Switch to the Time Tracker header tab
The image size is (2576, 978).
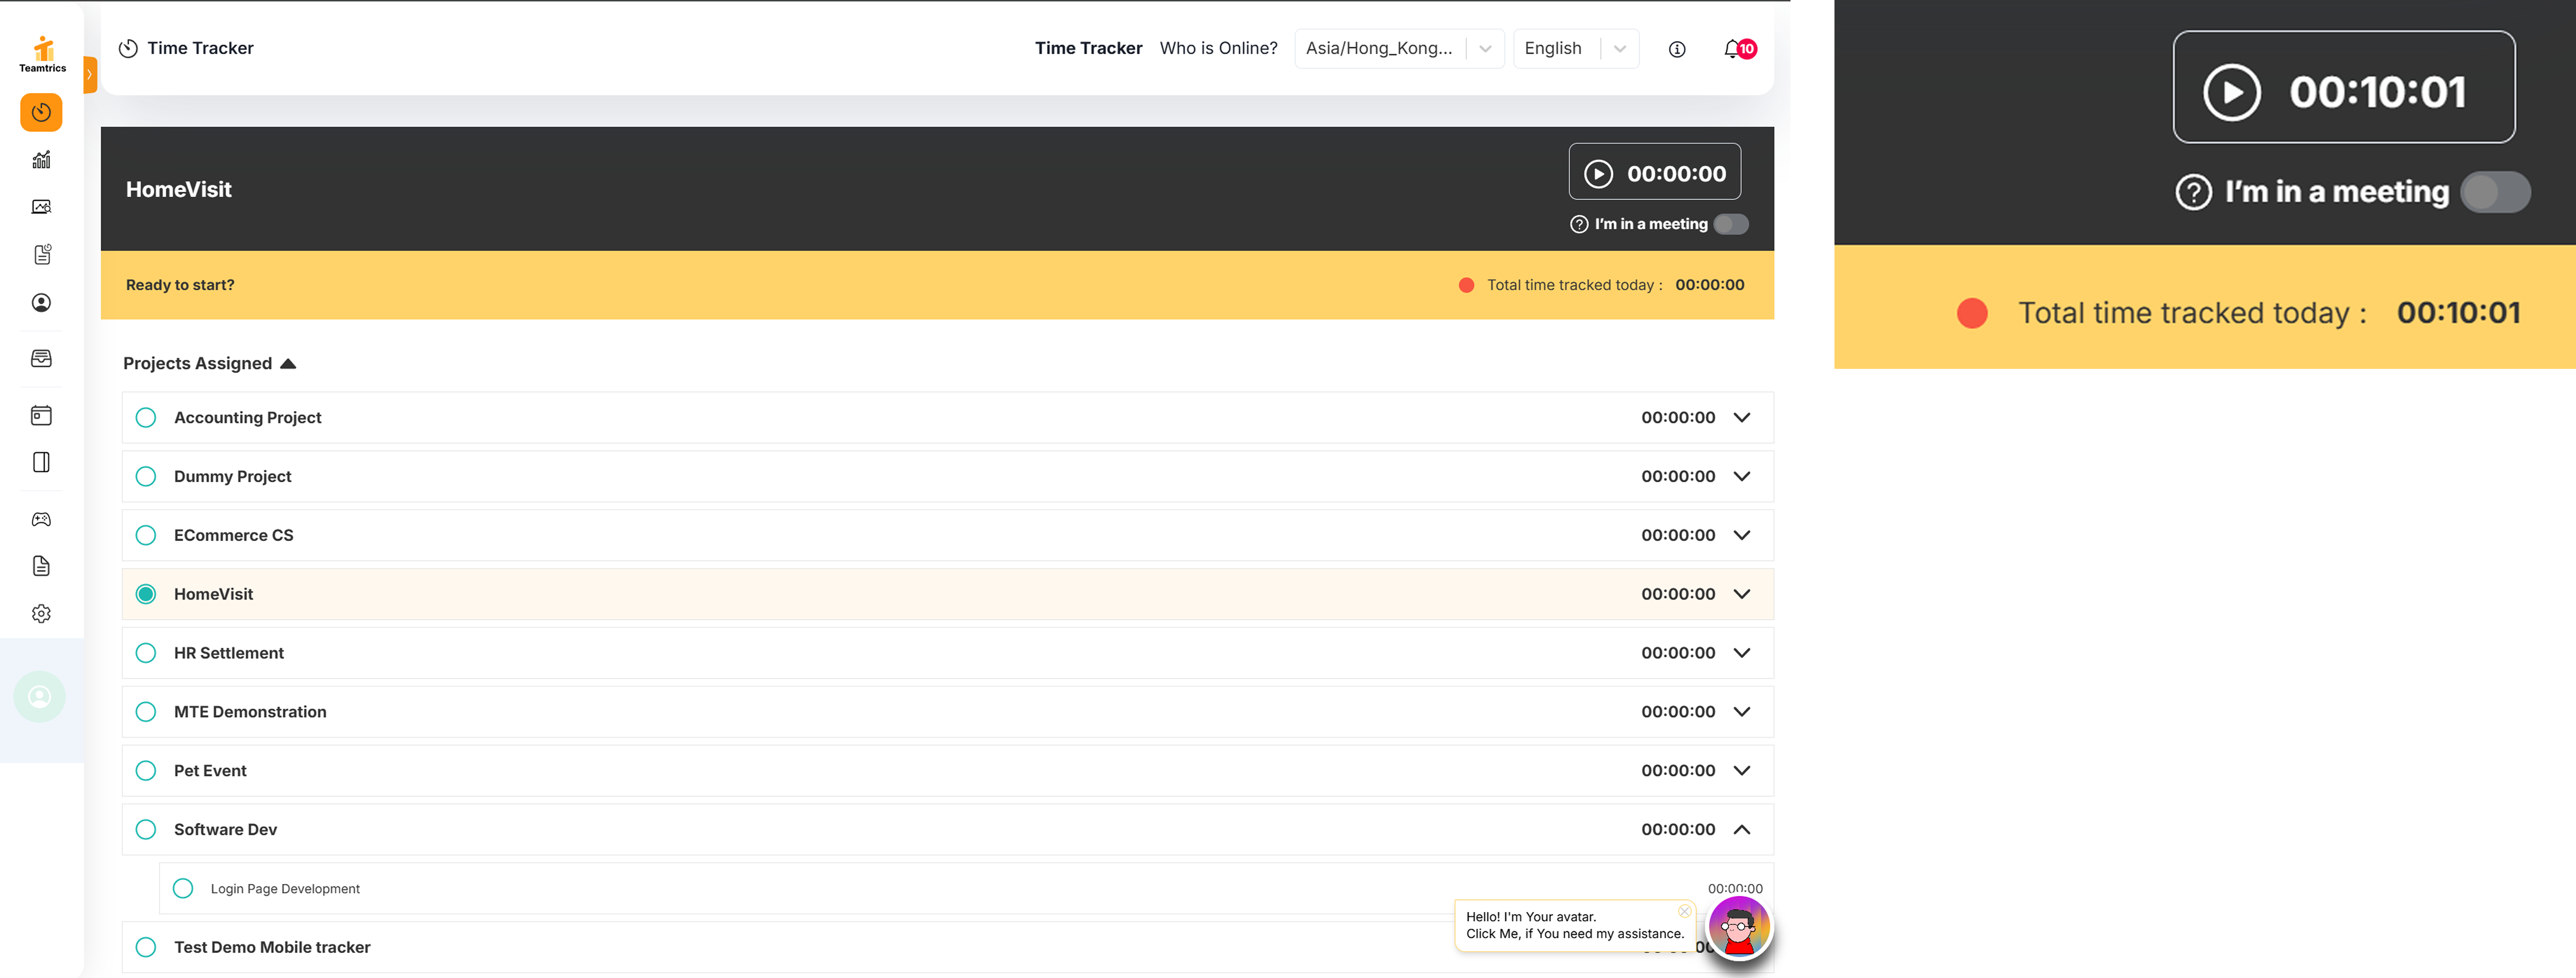click(1088, 48)
